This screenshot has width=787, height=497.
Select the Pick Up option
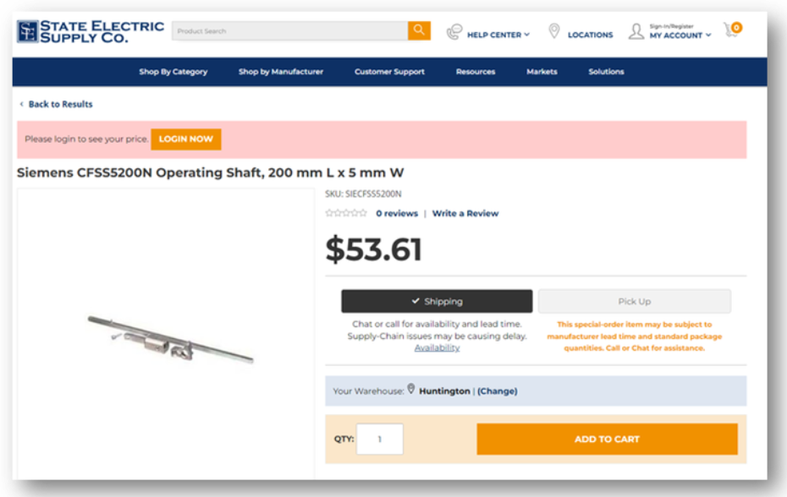(x=634, y=302)
